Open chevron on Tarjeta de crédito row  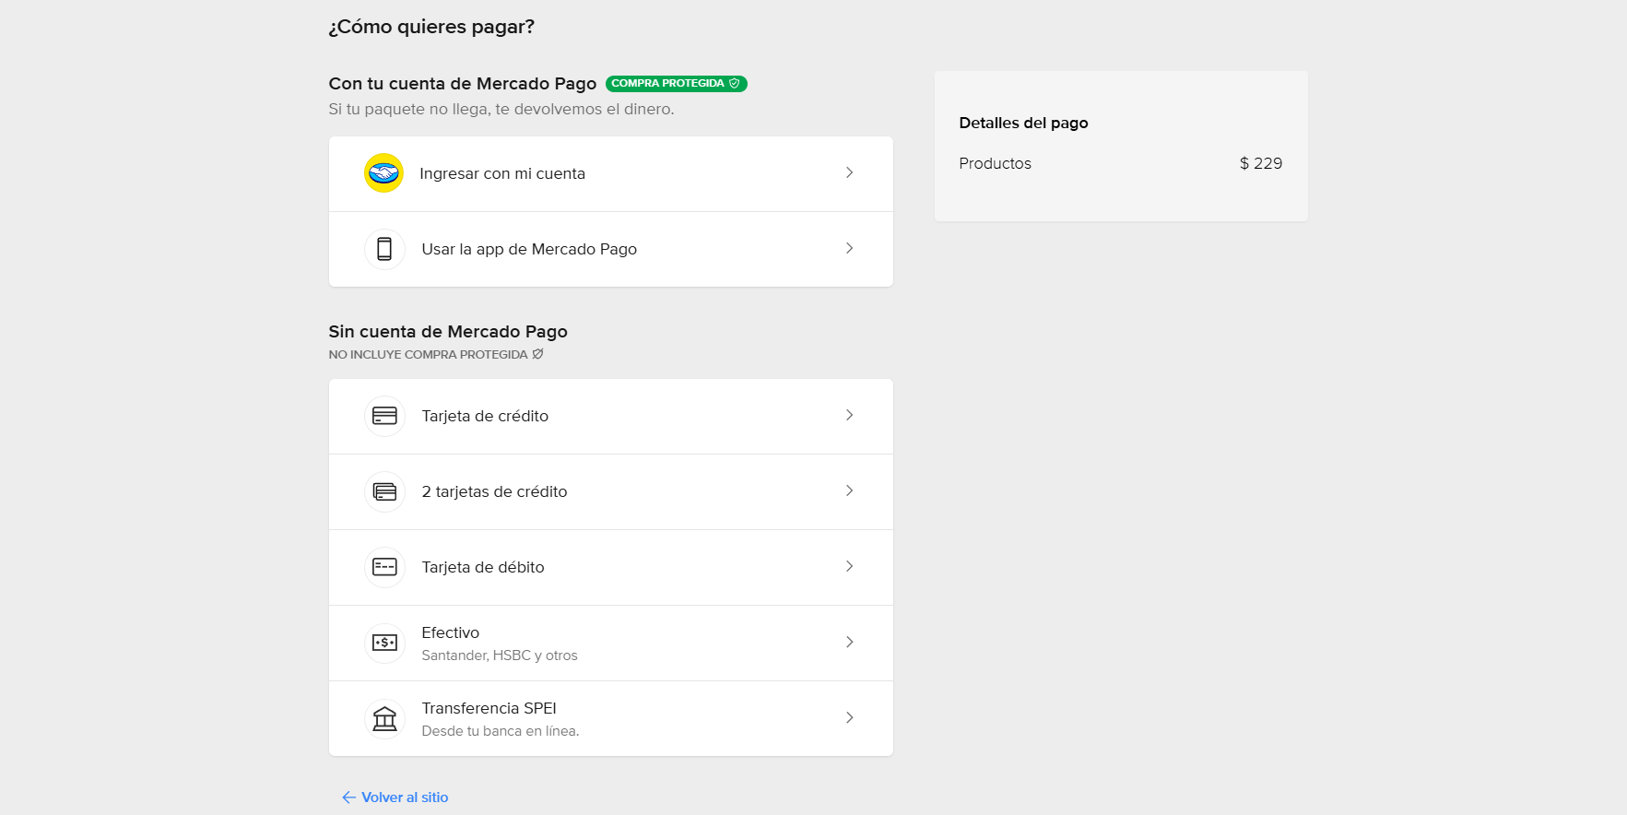(x=849, y=416)
